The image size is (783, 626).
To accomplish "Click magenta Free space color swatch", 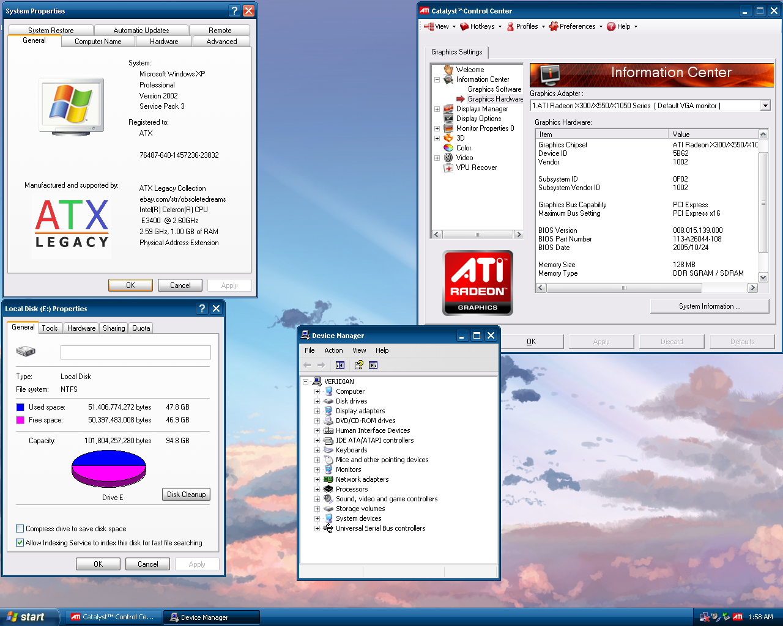I will point(20,420).
